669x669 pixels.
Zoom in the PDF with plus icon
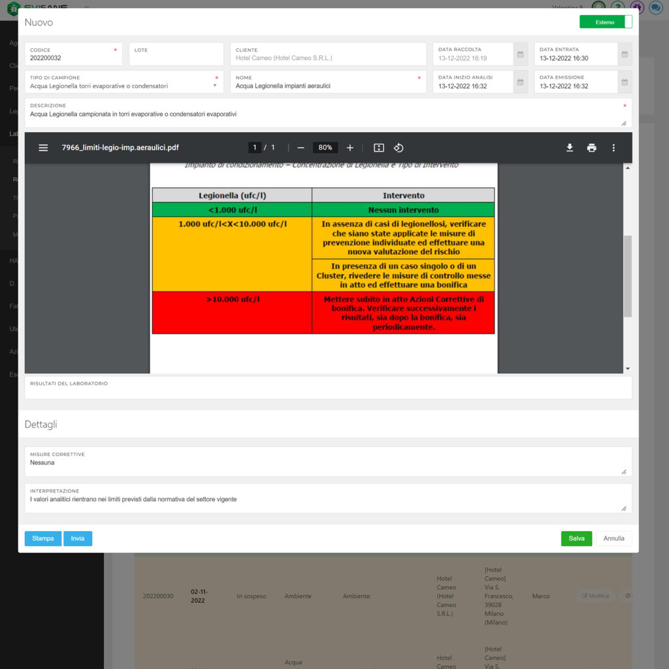350,148
